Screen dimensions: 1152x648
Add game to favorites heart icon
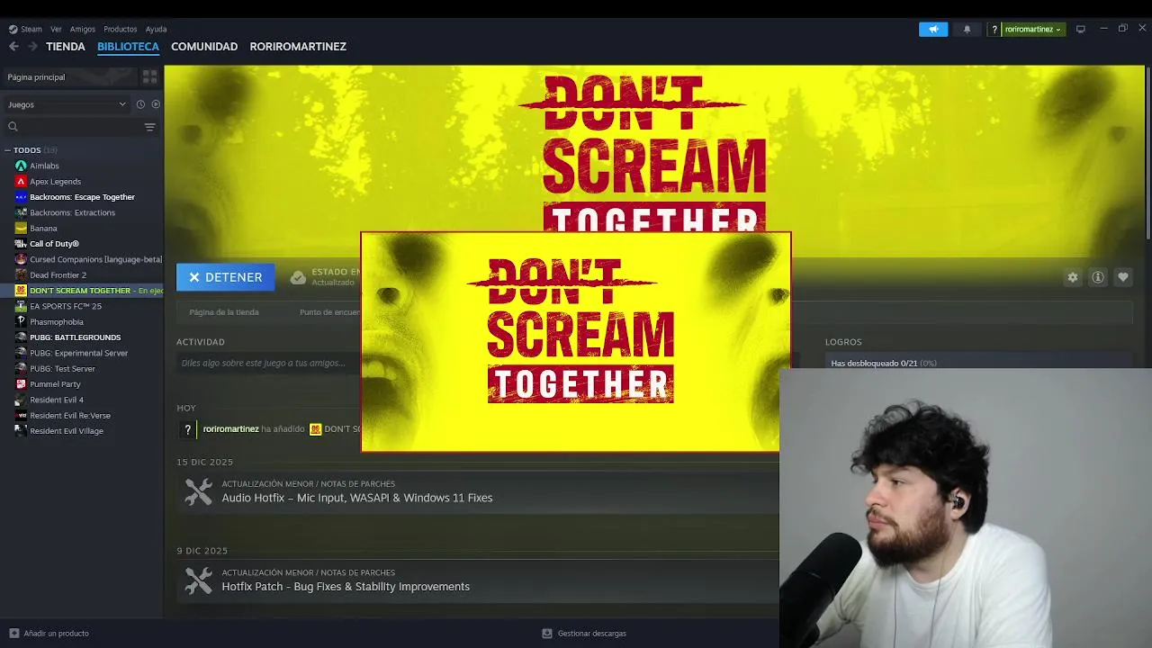[x=1123, y=277]
